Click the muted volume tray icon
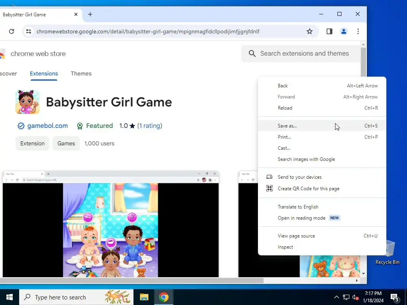Screen dimensions: 407x305 [x=356, y=297]
